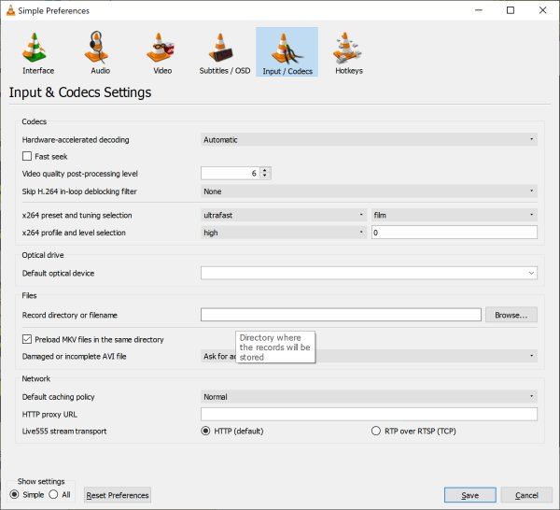This screenshot has width=560, height=510.
Task: Switch to the Hotkeys tab label
Action: coord(349,71)
